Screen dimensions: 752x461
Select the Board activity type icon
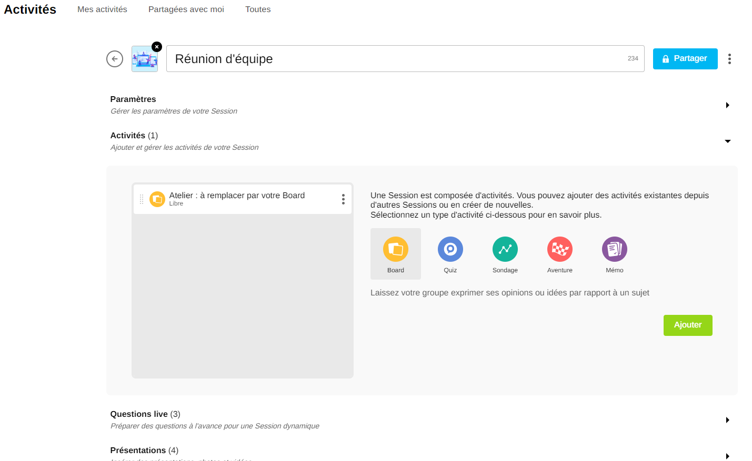pyautogui.click(x=395, y=250)
